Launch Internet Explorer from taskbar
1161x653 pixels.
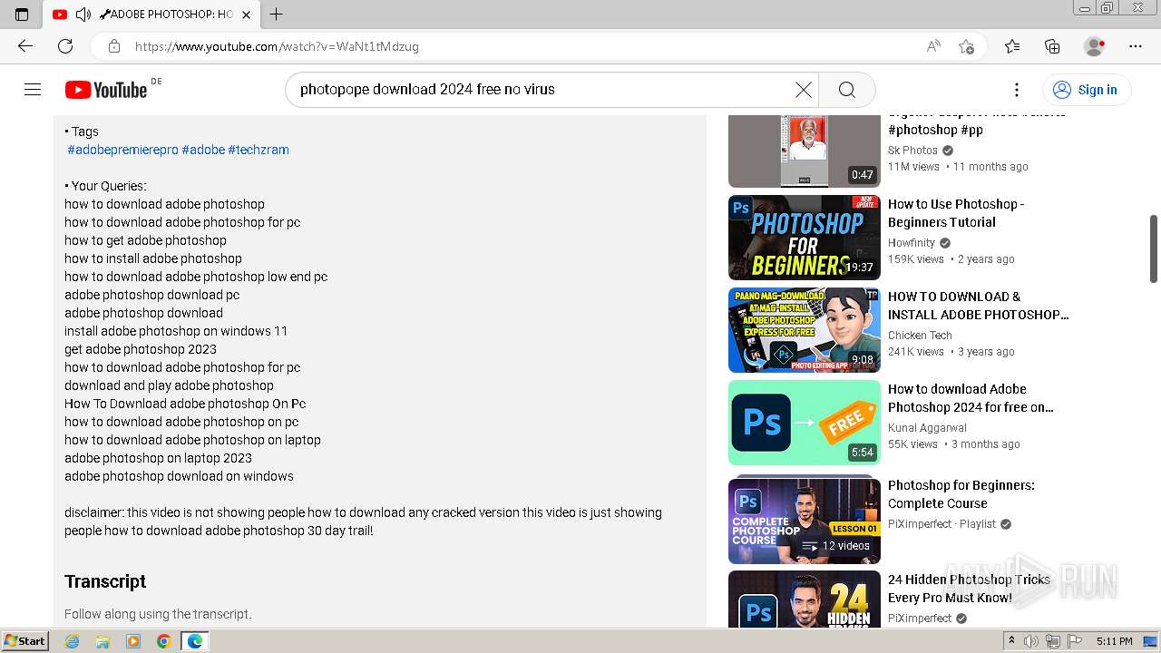point(73,641)
